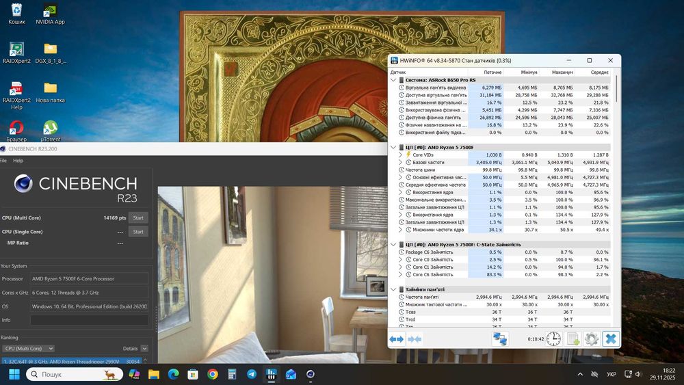Expand the Множники частоти ядра row

pos(400,230)
